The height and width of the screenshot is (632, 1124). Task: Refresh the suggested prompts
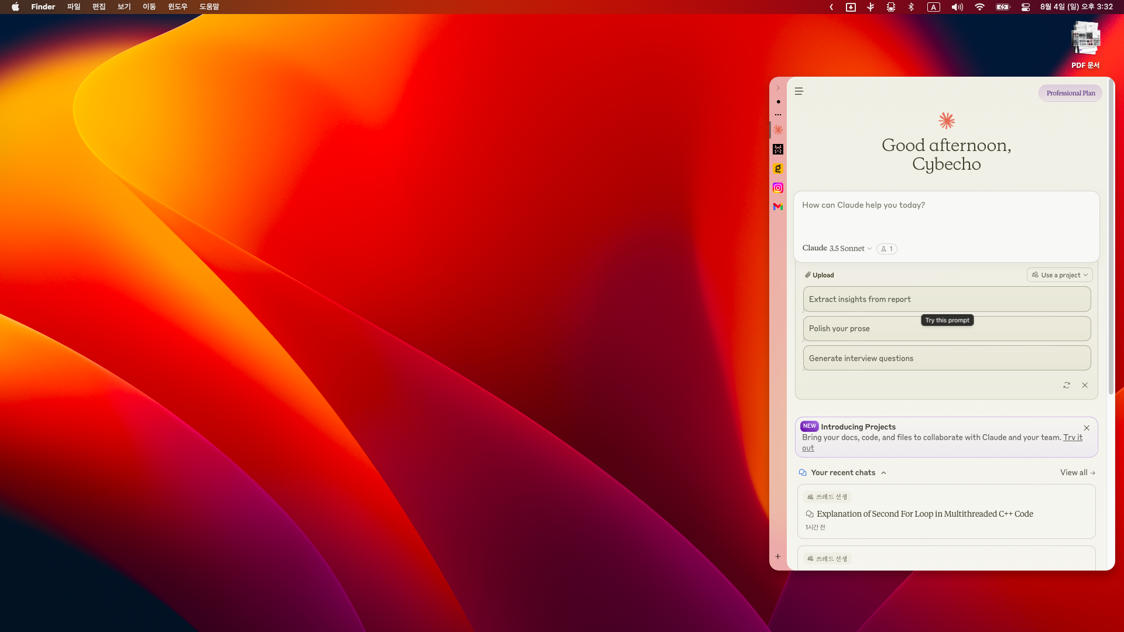1067,385
